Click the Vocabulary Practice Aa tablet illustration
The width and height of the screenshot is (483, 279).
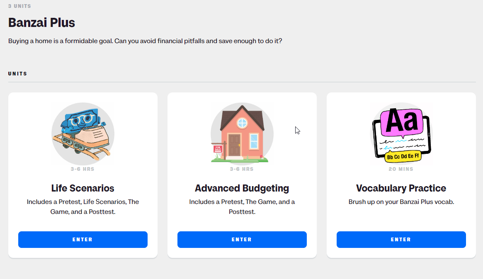401,134
